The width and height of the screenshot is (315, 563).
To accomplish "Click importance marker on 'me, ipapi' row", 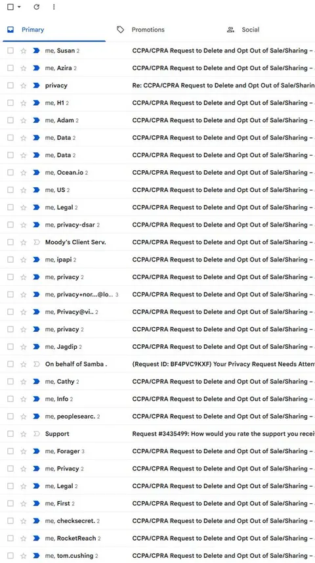I will (36, 259).
